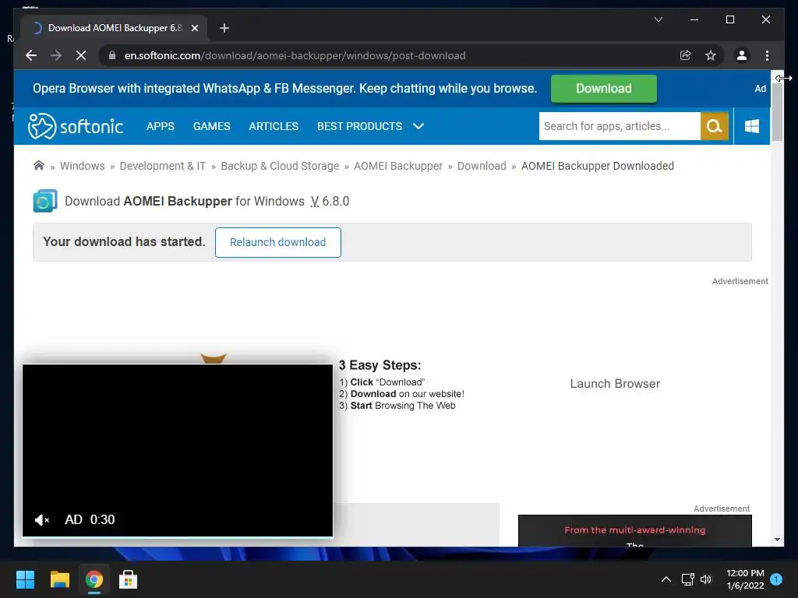
Task: Select the Download AOMEI Backupper tab
Action: coord(113,28)
